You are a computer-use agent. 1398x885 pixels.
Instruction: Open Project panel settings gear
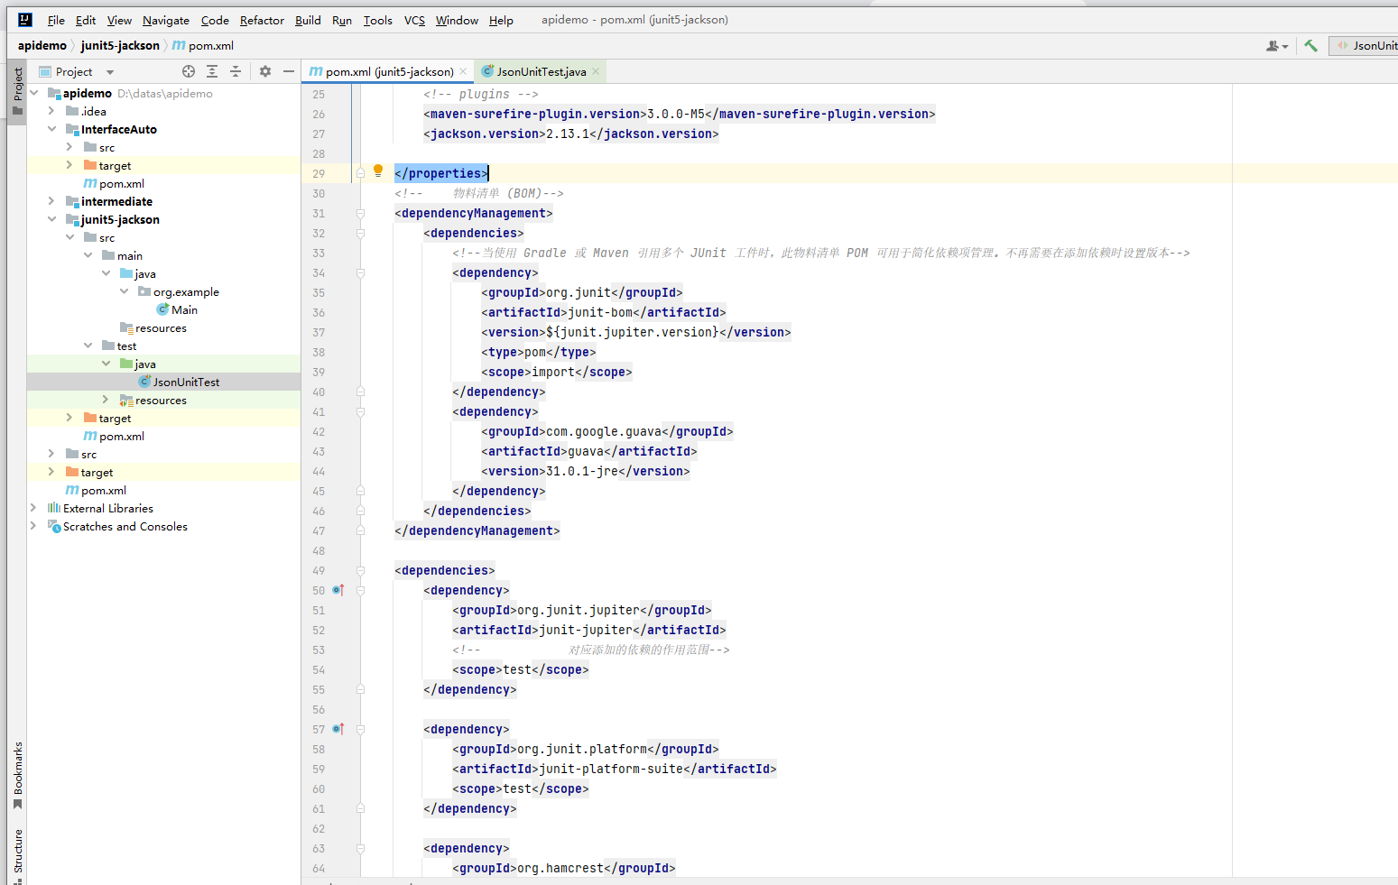click(265, 71)
